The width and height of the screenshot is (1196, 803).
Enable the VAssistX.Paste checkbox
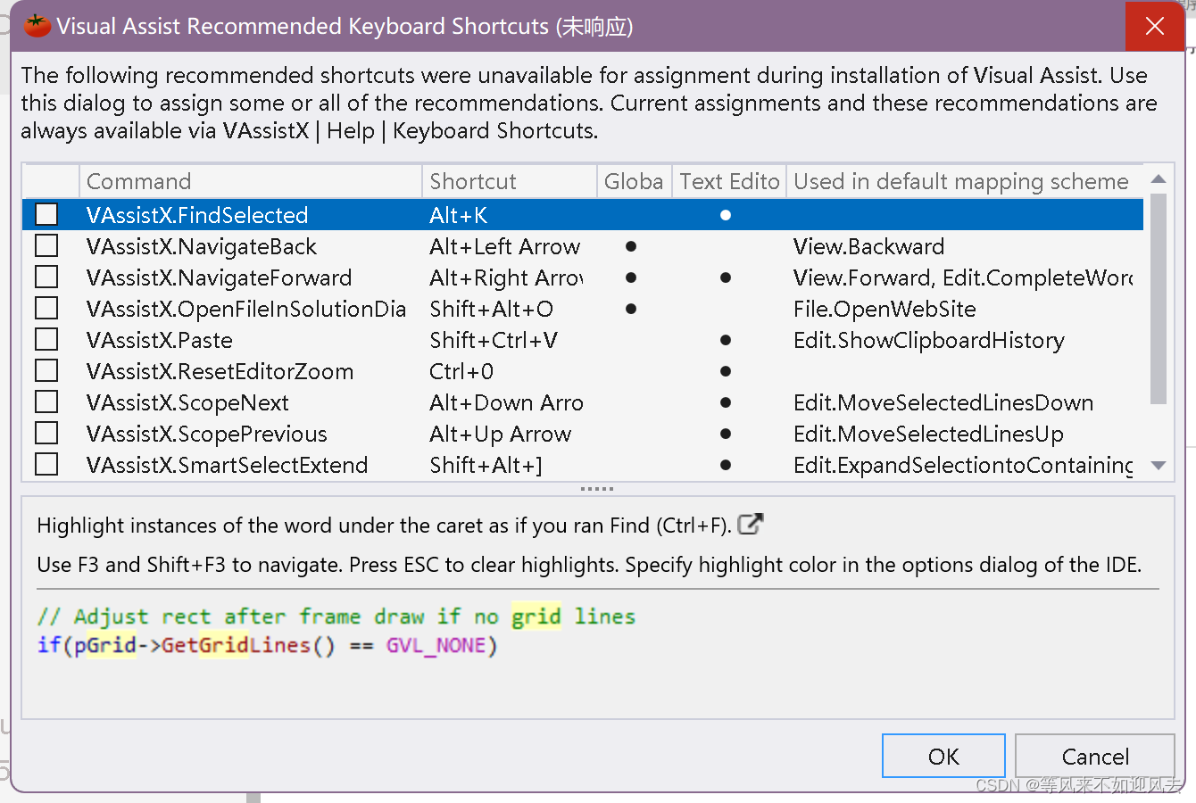[46, 339]
